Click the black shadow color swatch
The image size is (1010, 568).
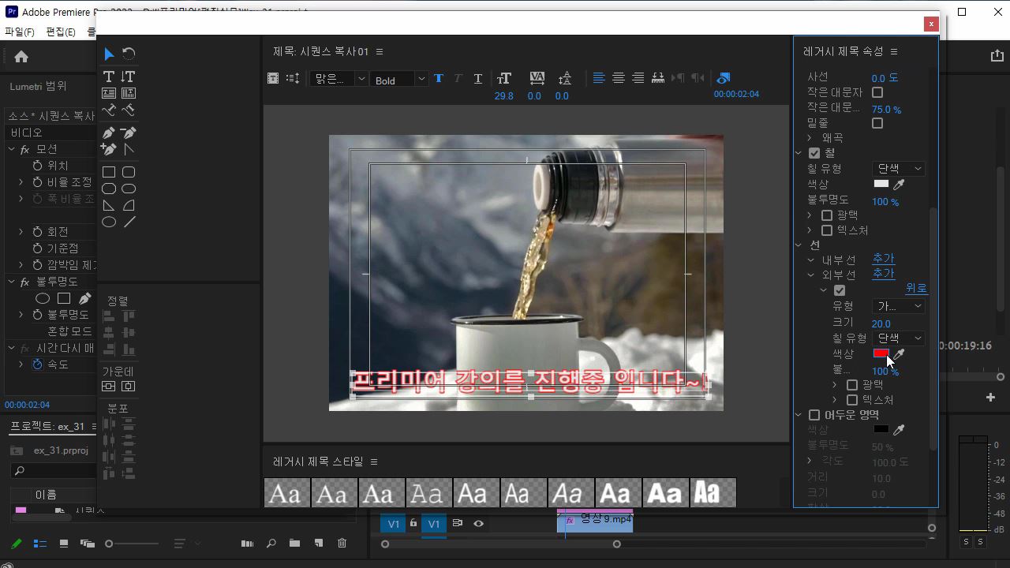(x=881, y=430)
